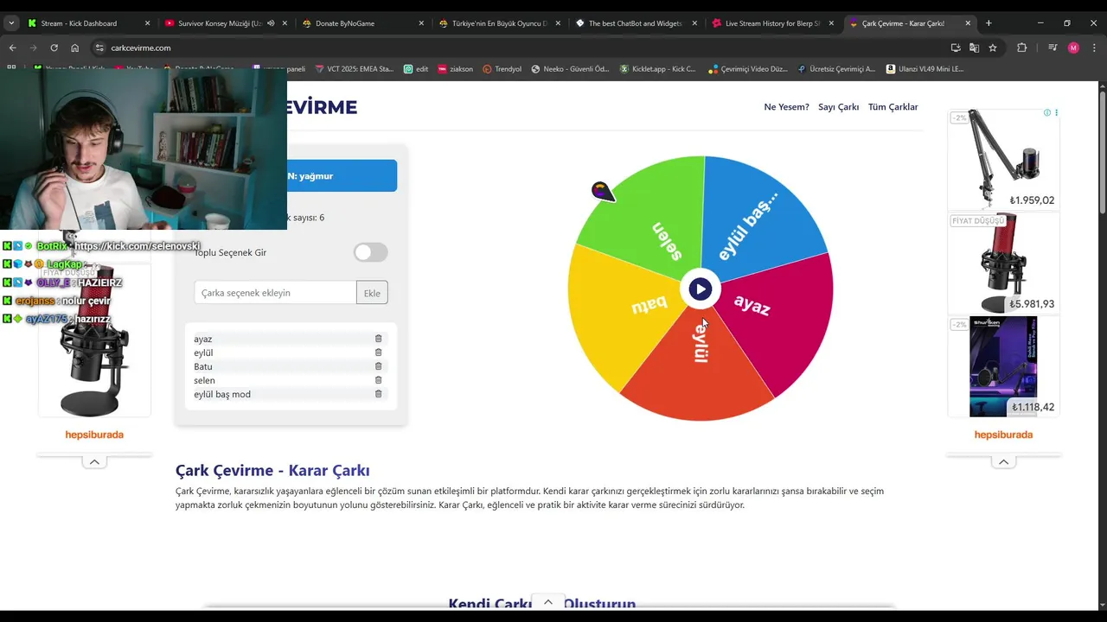Mute audio on the Survivor Konsey Müziği tab
The height and width of the screenshot is (622, 1107).
271,23
